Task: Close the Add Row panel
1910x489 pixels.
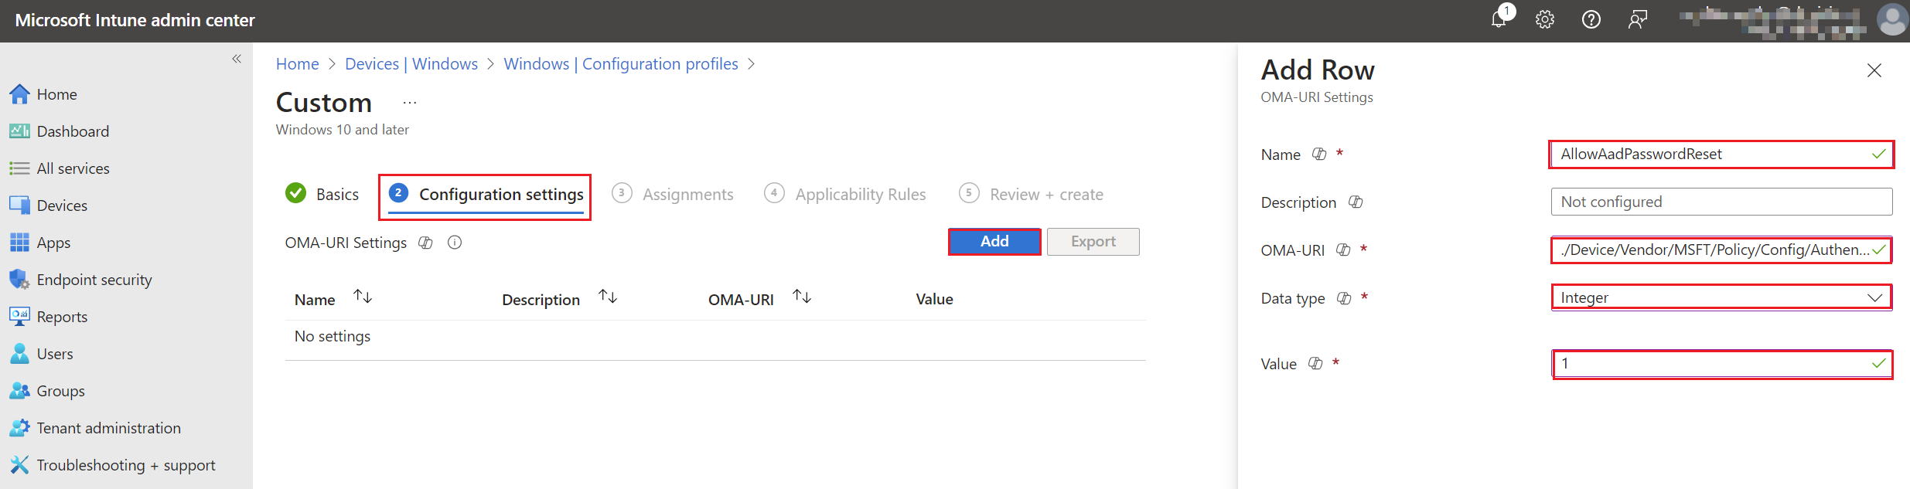Action: pyautogui.click(x=1874, y=70)
